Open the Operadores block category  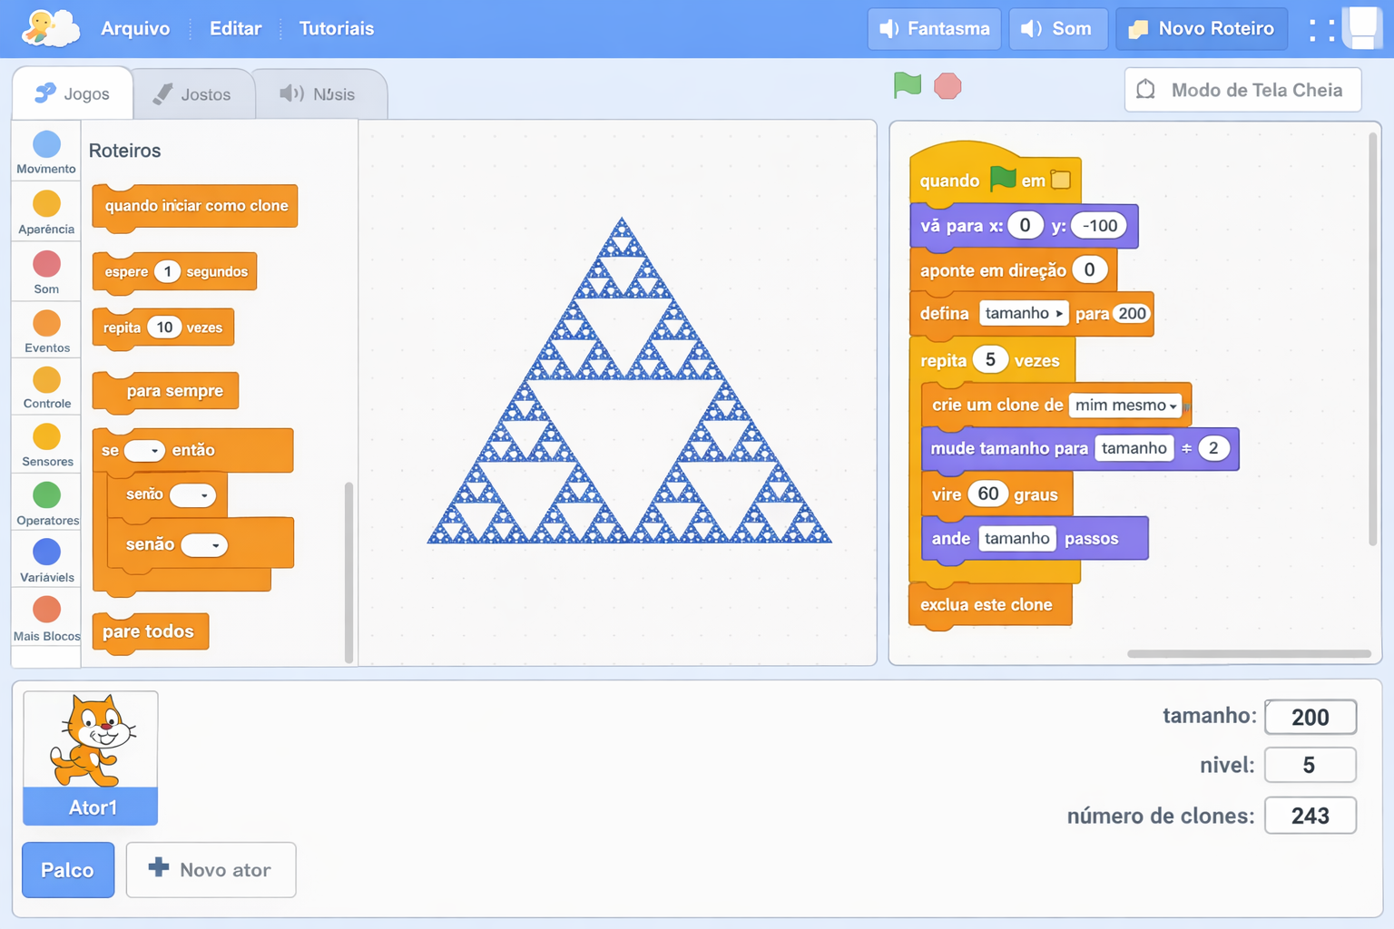pyautogui.click(x=45, y=503)
